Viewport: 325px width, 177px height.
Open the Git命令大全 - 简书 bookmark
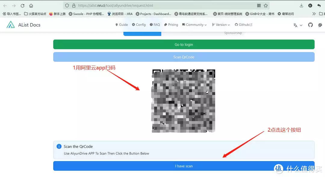pyautogui.click(x=260, y=14)
